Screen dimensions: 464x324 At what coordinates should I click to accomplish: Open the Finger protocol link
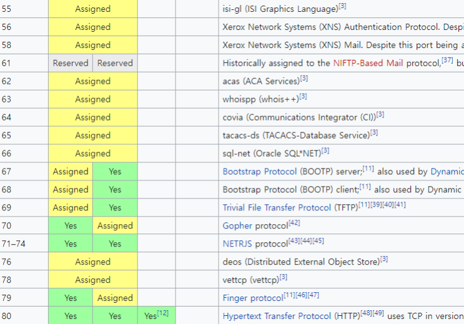coord(253,298)
